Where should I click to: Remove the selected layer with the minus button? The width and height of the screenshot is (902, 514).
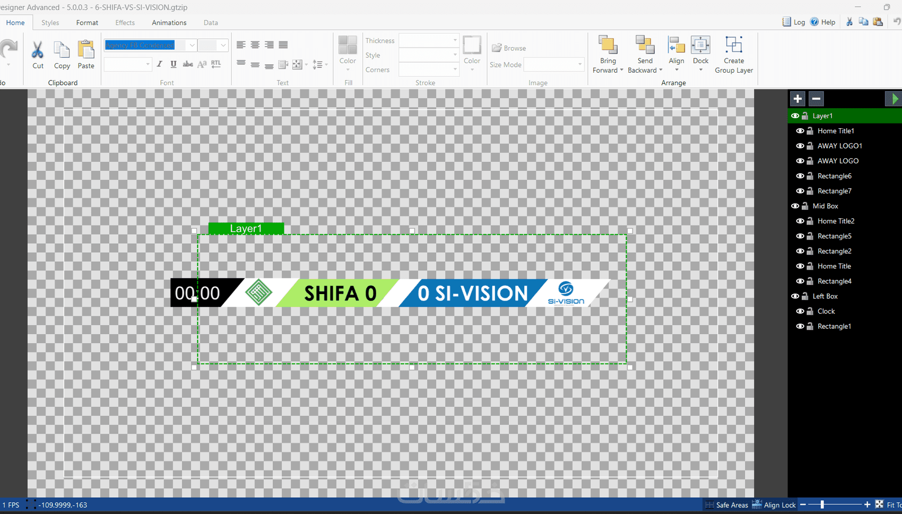[x=817, y=99]
